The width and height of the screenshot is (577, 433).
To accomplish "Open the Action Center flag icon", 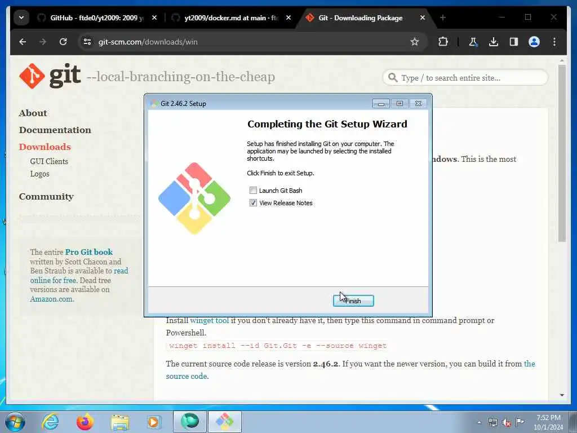I will tap(520, 422).
